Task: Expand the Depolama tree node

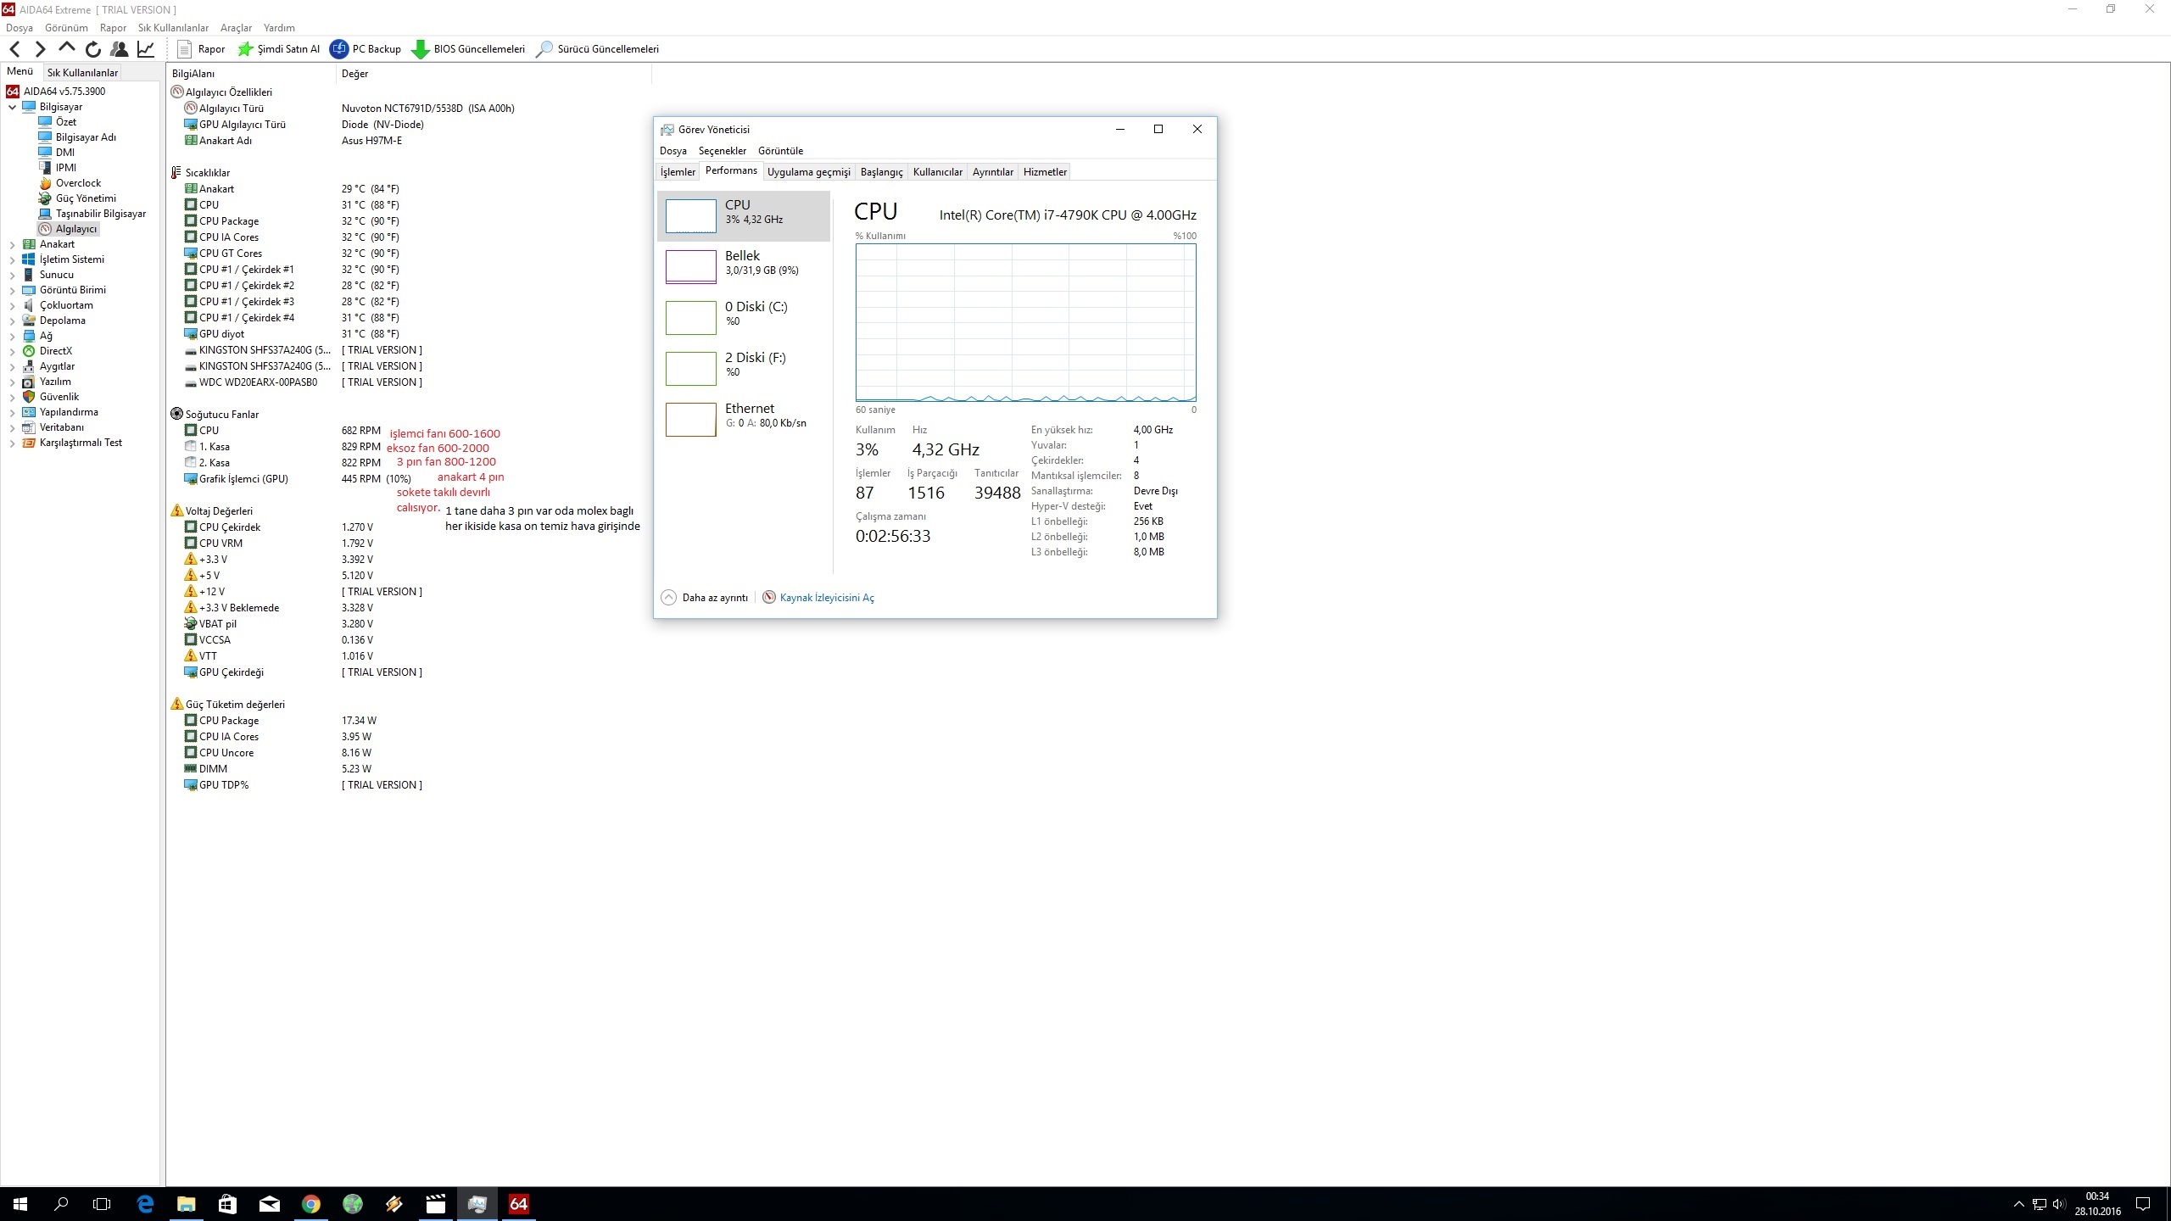Action: [x=13, y=321]
